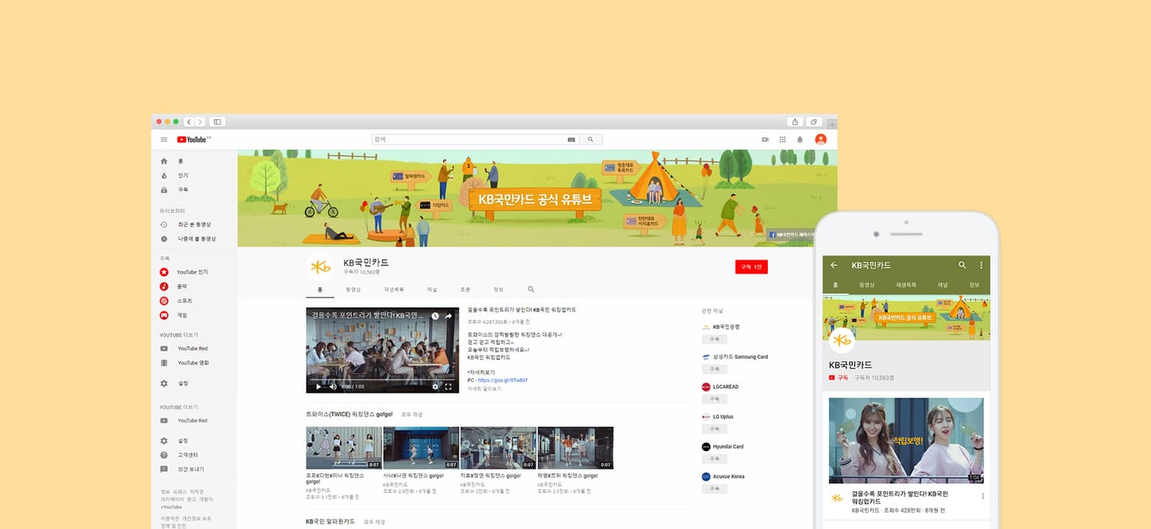Screen dimensions: 1151x529
Task: Search within the channel using tab magnifier
Action: pyautogui.click(x=531, y=289)
